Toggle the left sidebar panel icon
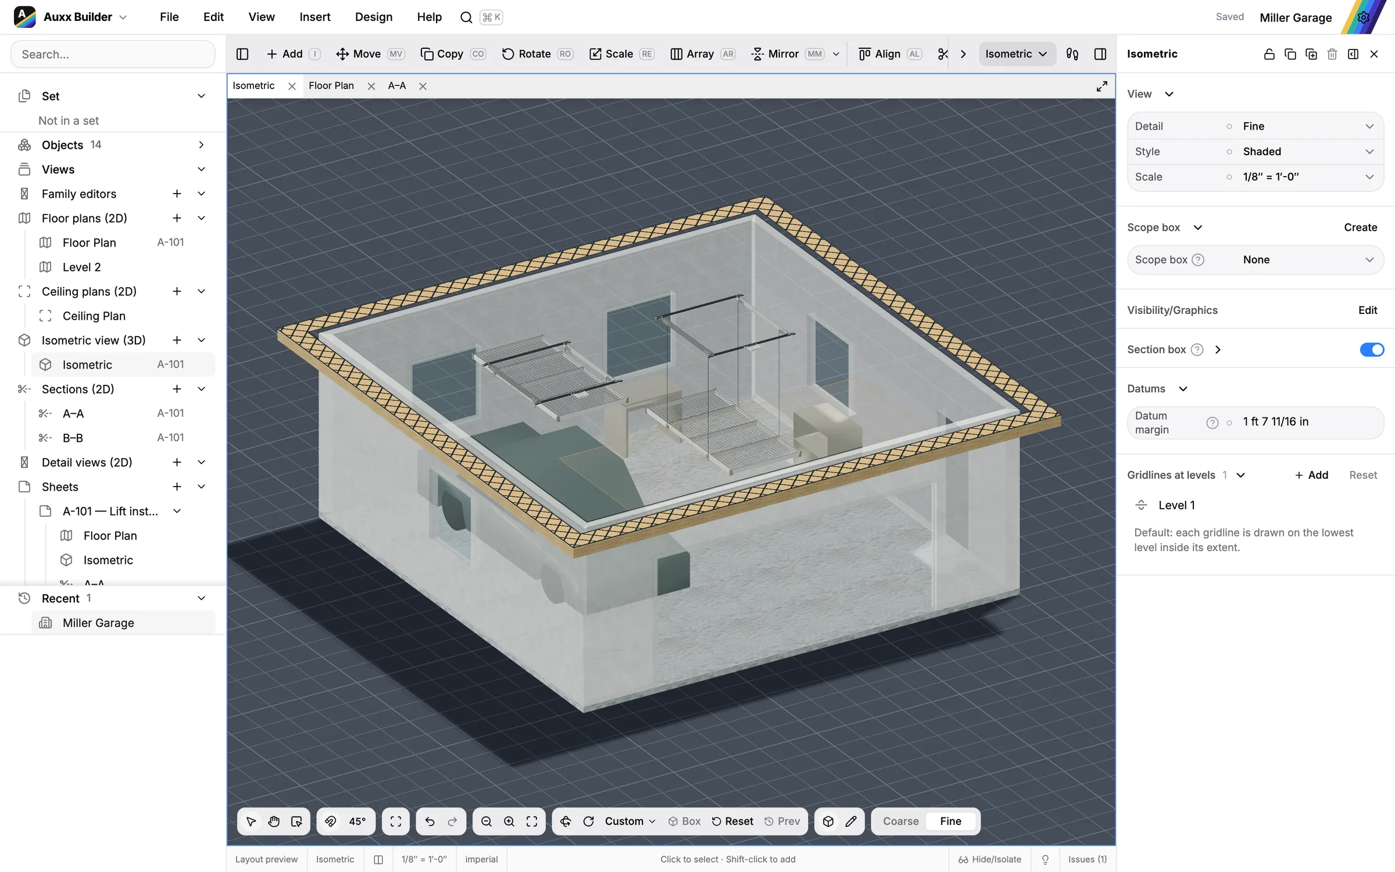 coord(242,54)
